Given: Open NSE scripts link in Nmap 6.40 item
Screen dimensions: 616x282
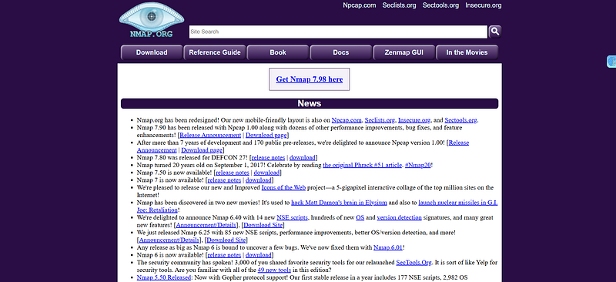Looking at the screenshot, I should 293,217.
